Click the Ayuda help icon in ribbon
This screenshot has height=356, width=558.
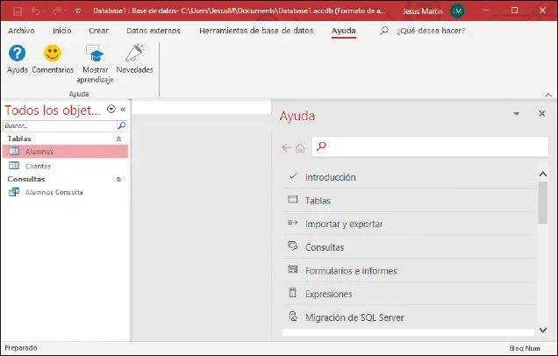tap(17, 54)
